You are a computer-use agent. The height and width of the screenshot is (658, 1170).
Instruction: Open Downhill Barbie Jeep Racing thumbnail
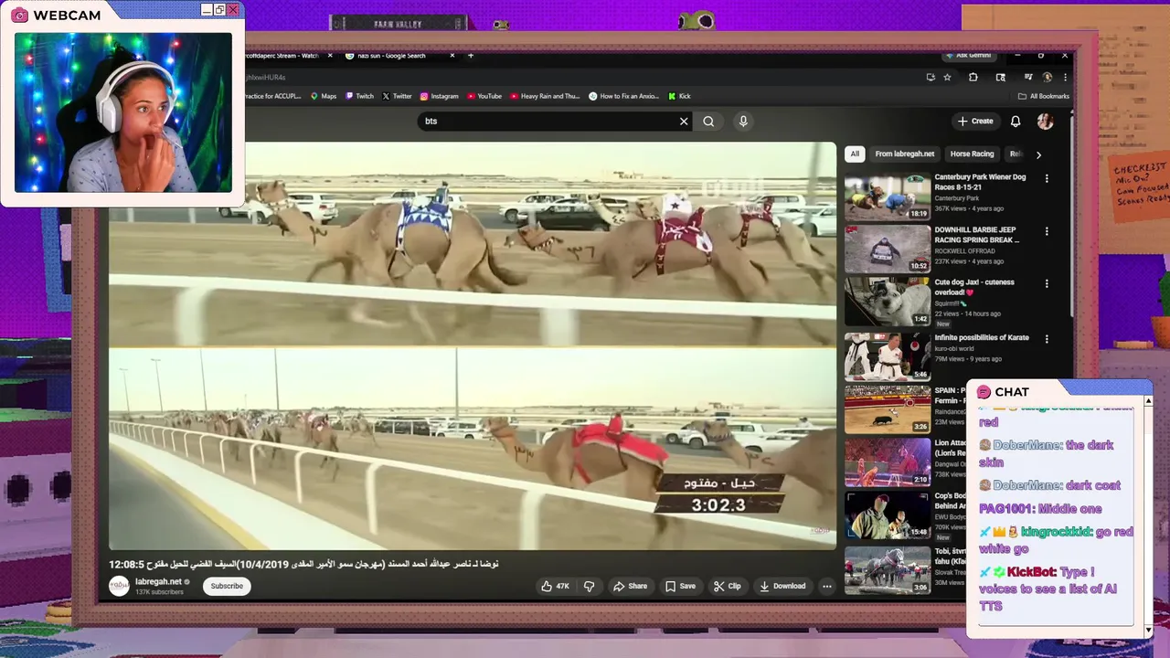point(887,249)
